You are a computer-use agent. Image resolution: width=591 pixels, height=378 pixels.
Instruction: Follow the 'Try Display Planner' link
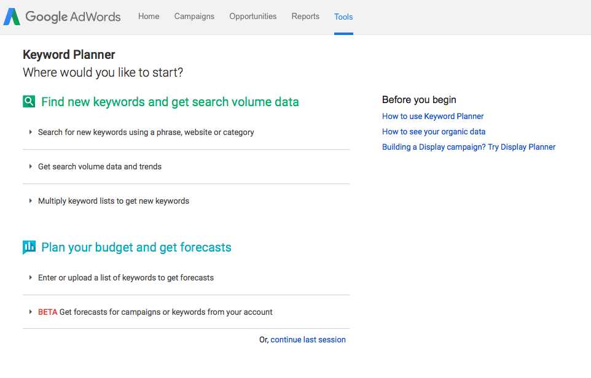tap(522, 147)
